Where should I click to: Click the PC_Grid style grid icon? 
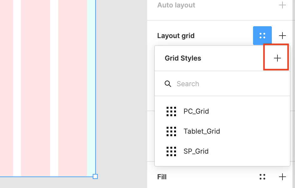[171, 111]
